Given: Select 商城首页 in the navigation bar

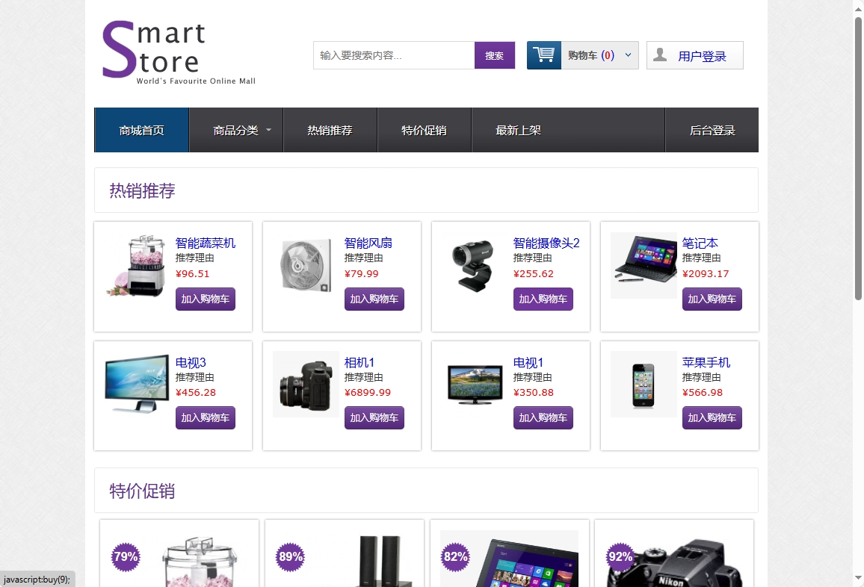Looking at the screenshot, I should (x=141, y=129).
